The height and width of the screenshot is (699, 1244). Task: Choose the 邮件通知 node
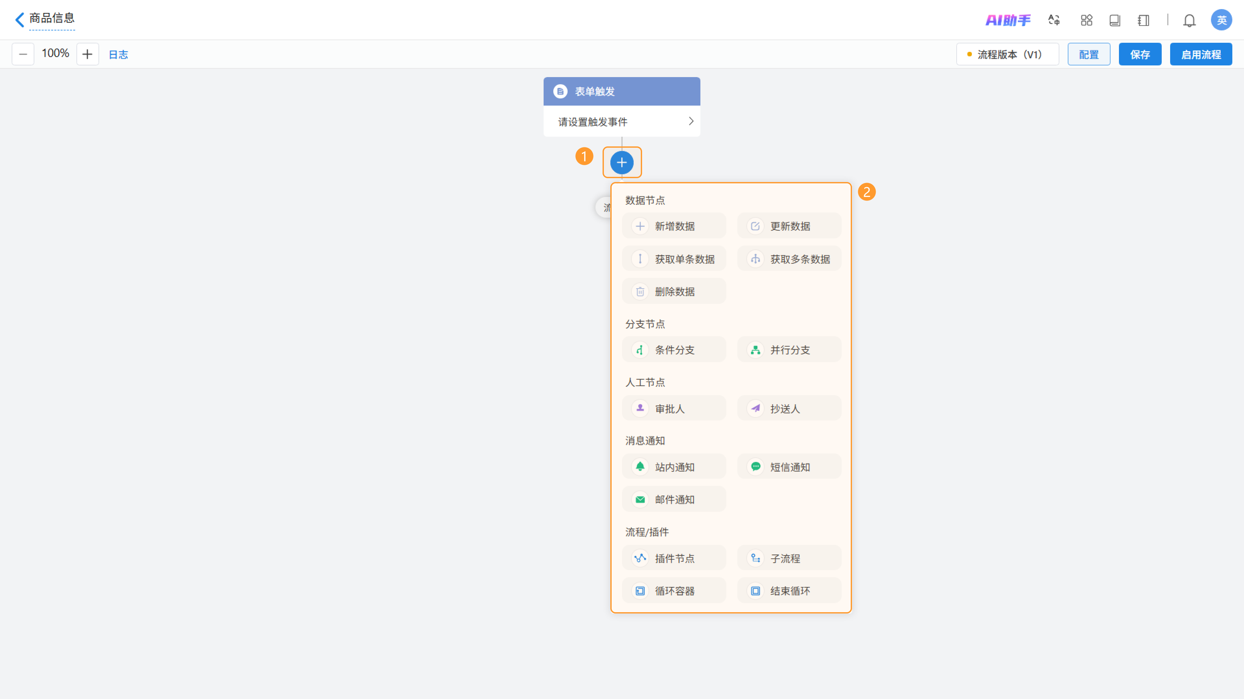point(674,499)
